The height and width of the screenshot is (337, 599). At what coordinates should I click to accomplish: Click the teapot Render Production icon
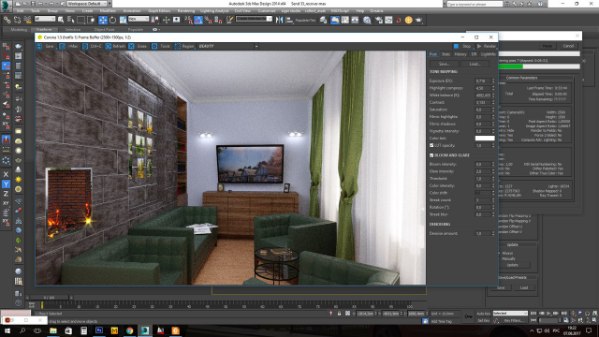[x=418, y=20]
